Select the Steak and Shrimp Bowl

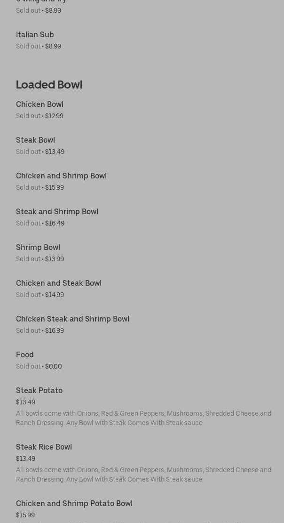[x=57, y=212]
